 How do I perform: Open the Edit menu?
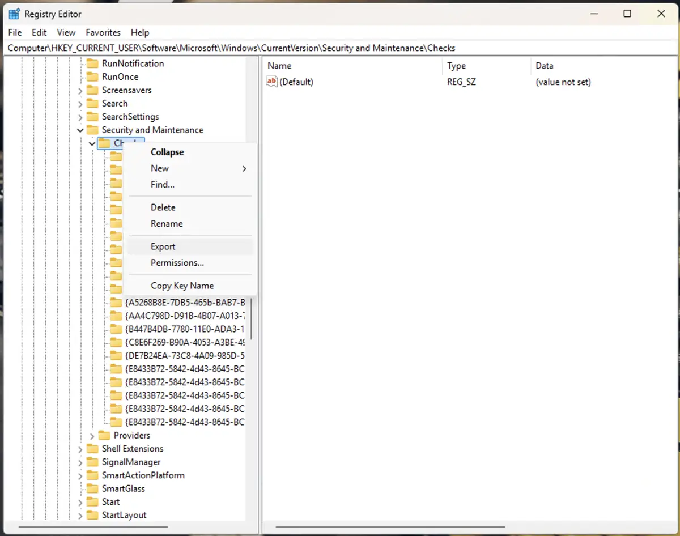39,32
